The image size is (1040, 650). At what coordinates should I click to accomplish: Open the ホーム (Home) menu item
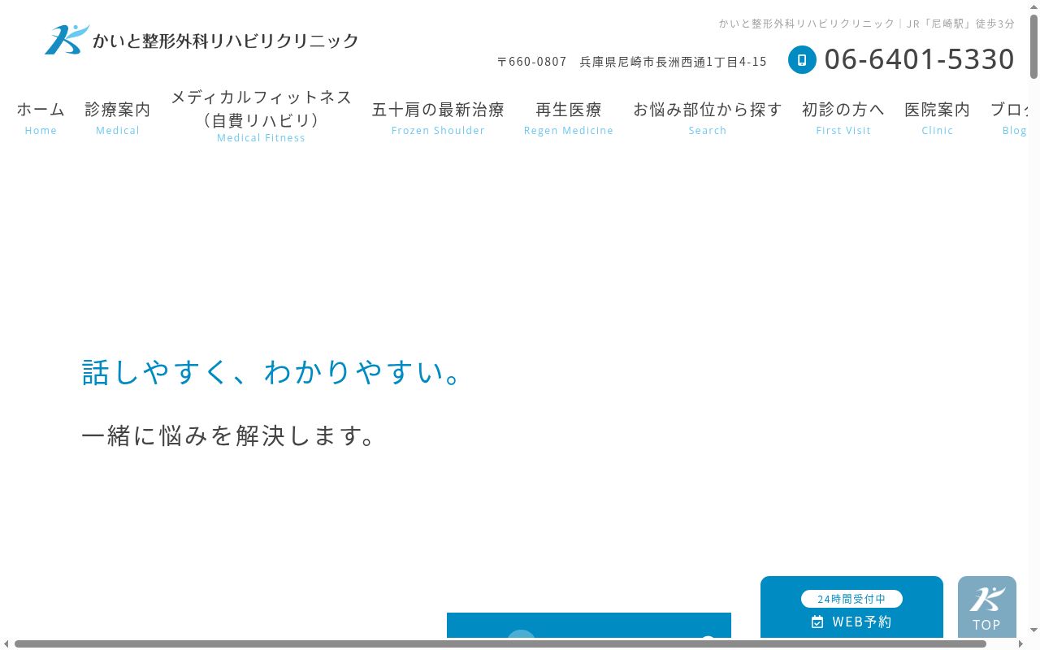click(41, 118)
